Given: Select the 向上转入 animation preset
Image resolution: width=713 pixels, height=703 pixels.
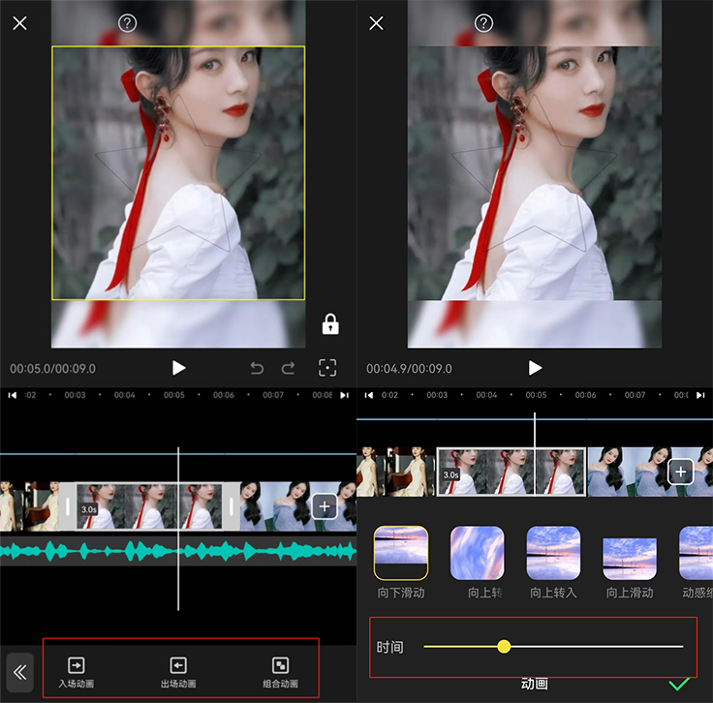Looking at the screenshot, I should tap(553, 563).
